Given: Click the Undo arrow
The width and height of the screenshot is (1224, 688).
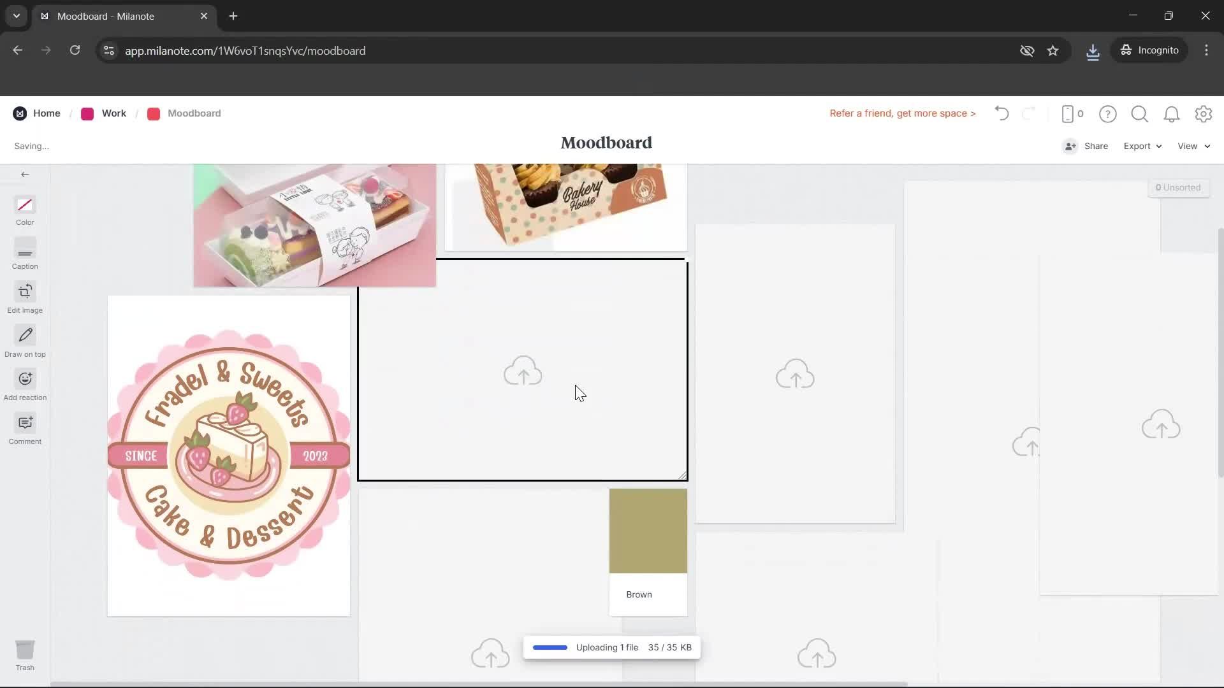Looking at the screenshot, I should click(1001, 113).
